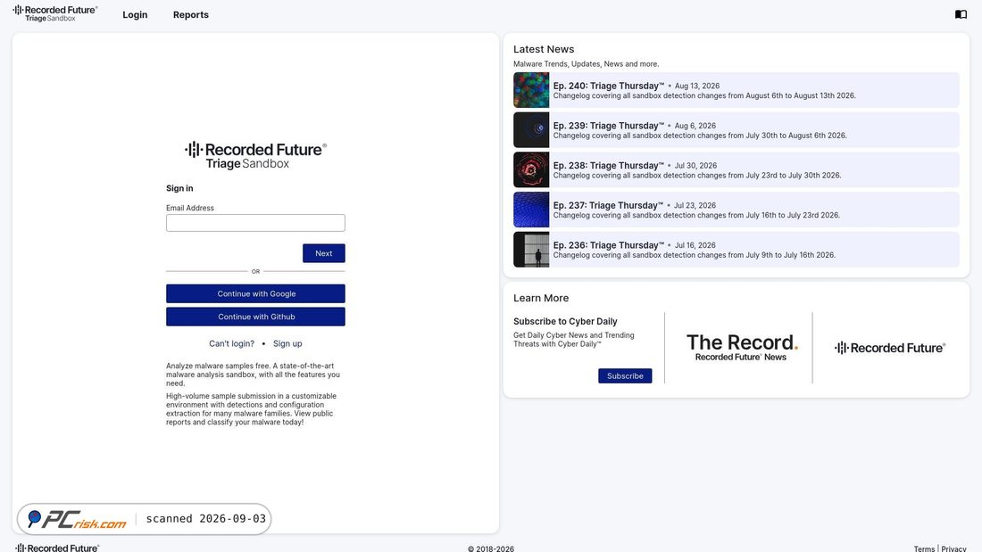Open the Can't login? link

(232, 343)
